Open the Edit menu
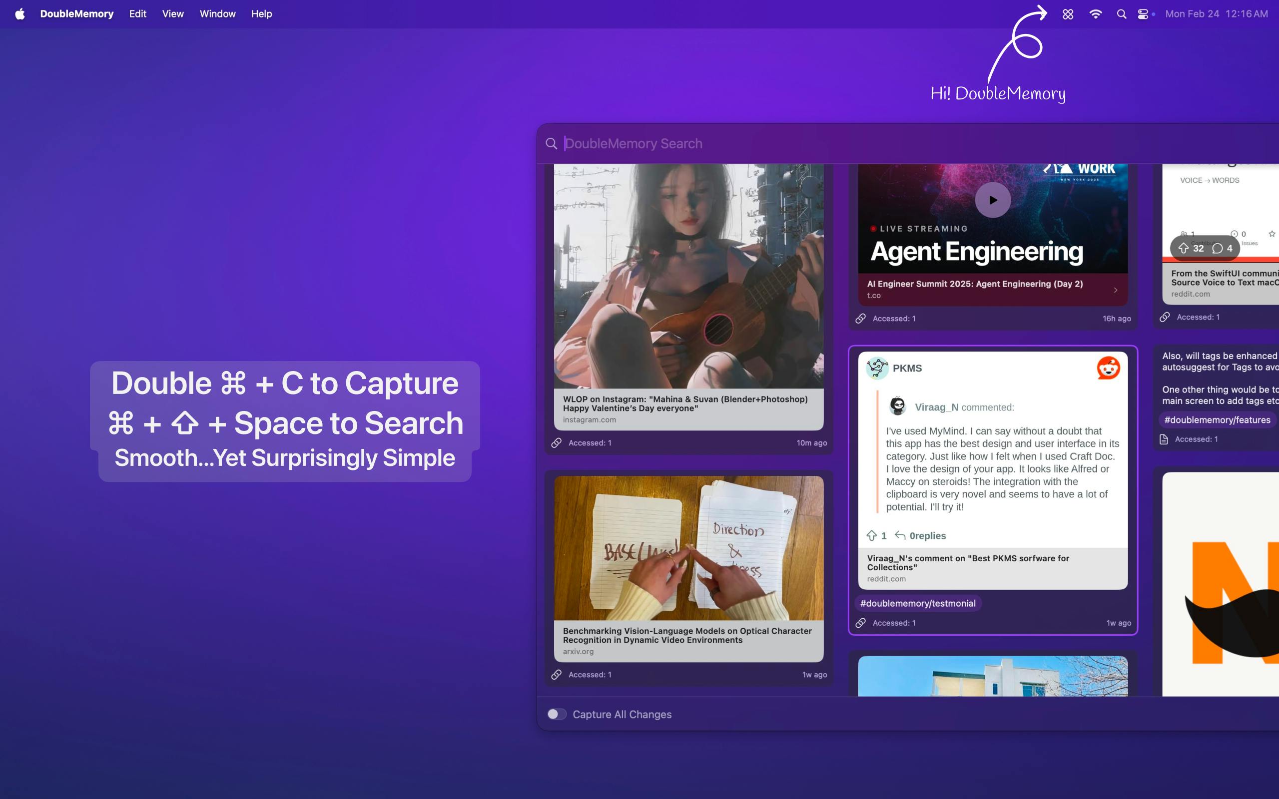Screen dimensions: 1279x799 [x=137, y=14]
